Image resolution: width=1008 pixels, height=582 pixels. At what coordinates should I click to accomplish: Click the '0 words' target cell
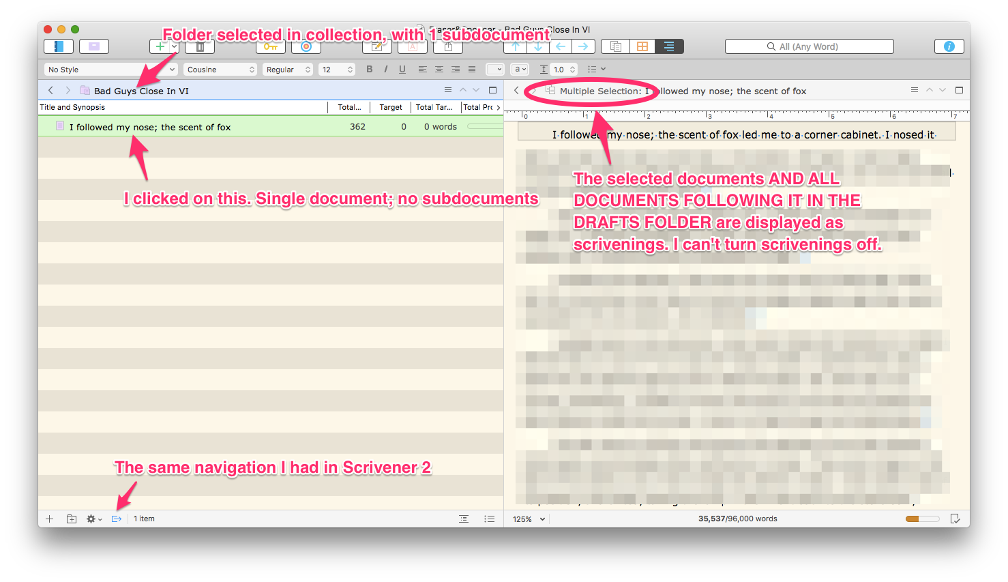click(441, 127)
